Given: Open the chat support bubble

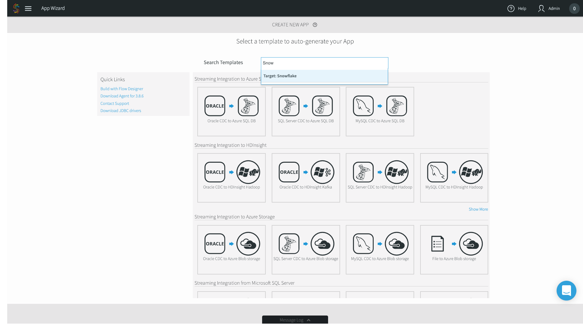Looking at the screenshot, I should (x=566, y=290).
